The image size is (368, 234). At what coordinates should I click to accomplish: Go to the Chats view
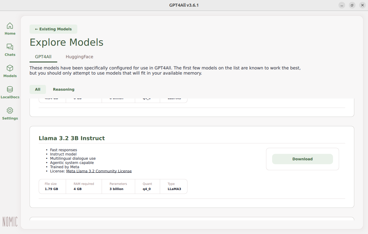pos(10,50)
